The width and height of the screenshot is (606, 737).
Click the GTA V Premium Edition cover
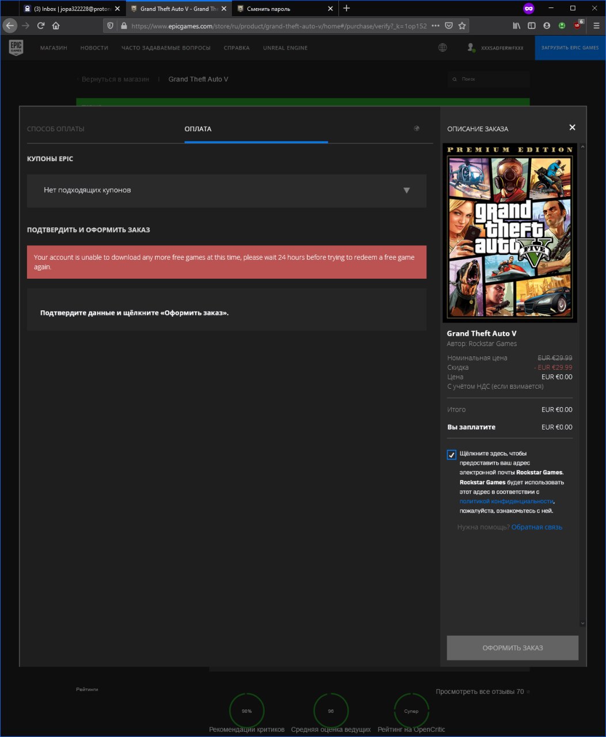[510, 233]
